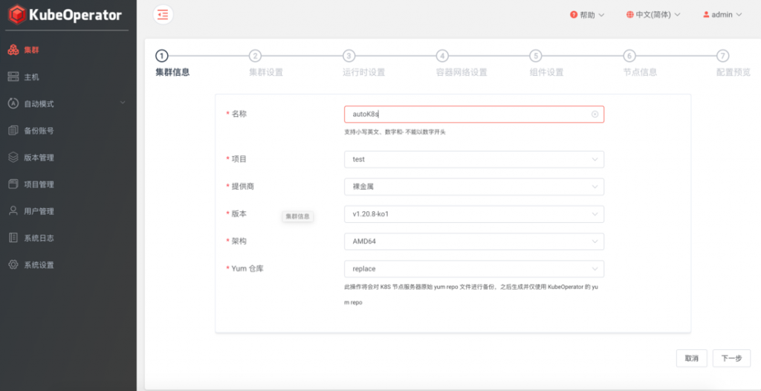
Task: Click the 版本管理 layers icon
Action: click(x=13, y=158)
